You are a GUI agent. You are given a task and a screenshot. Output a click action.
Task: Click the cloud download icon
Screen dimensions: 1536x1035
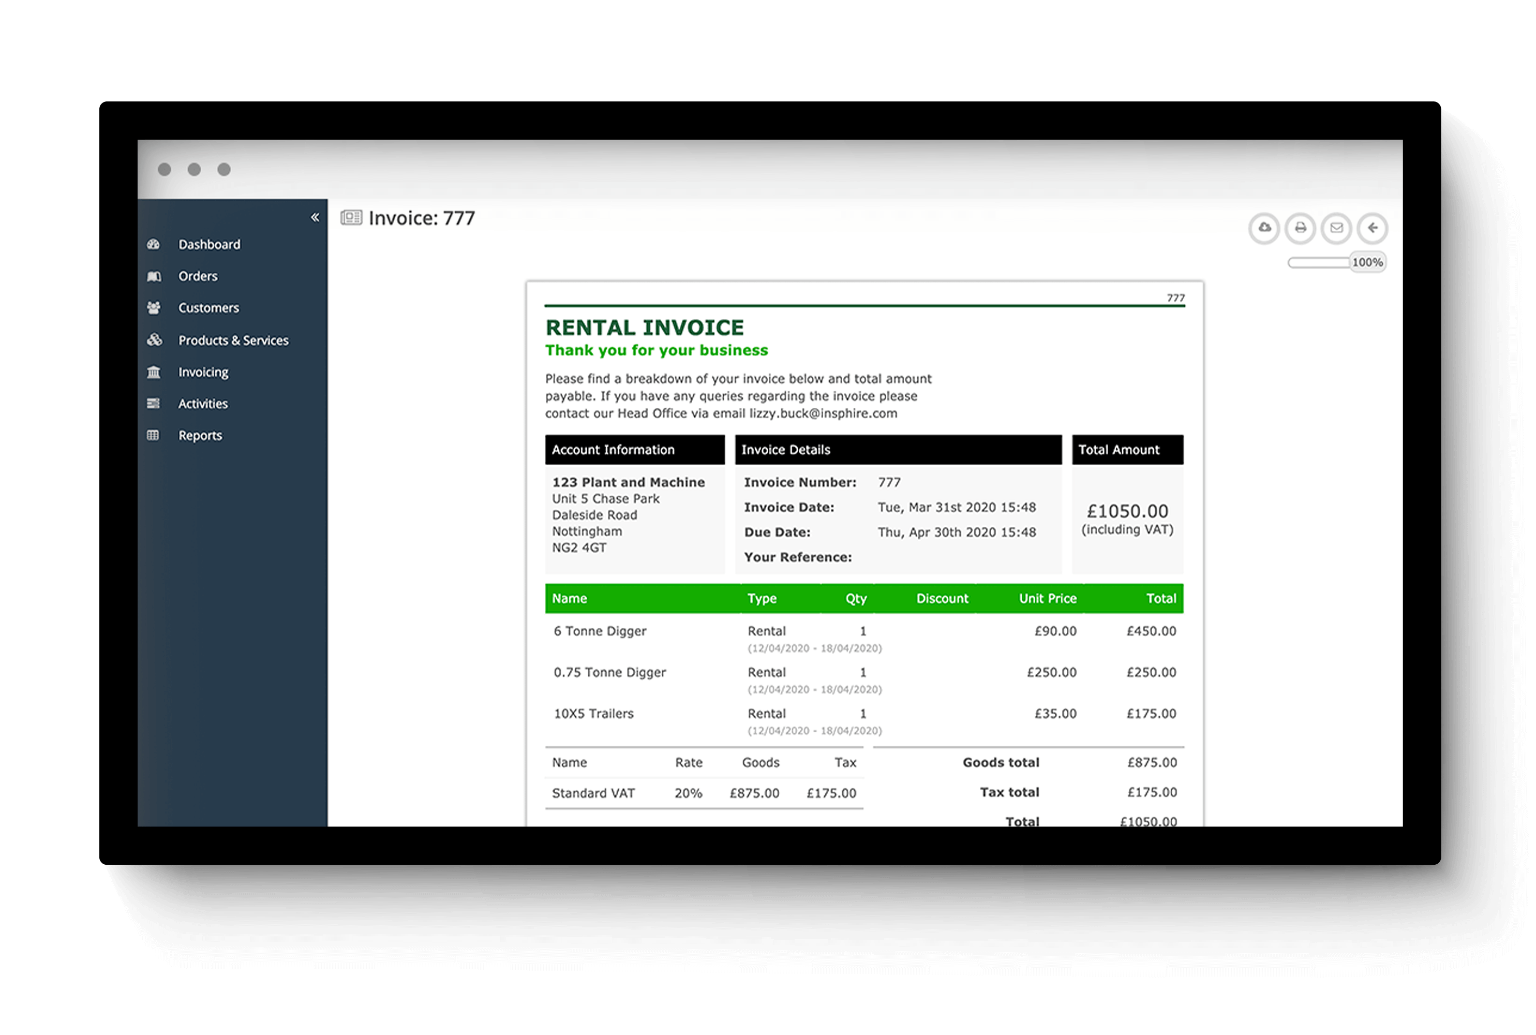coord(1264,228)
